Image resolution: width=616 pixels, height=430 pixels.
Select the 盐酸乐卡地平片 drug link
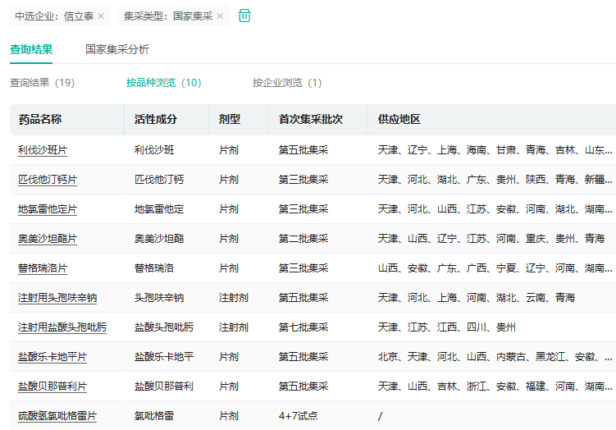pyautogui.click(x=52, y=357)
